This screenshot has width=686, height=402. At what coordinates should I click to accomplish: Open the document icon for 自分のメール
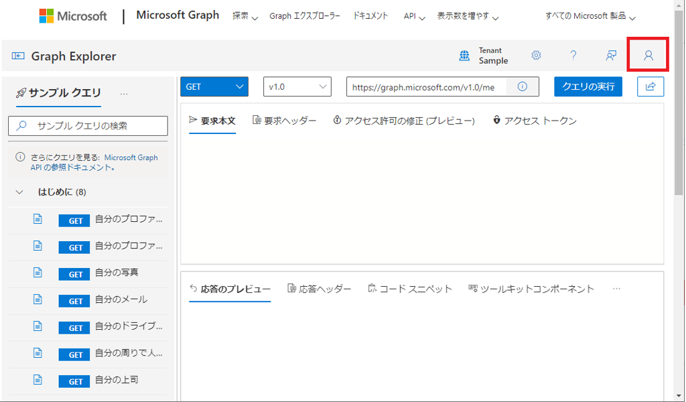coord(38,299)
